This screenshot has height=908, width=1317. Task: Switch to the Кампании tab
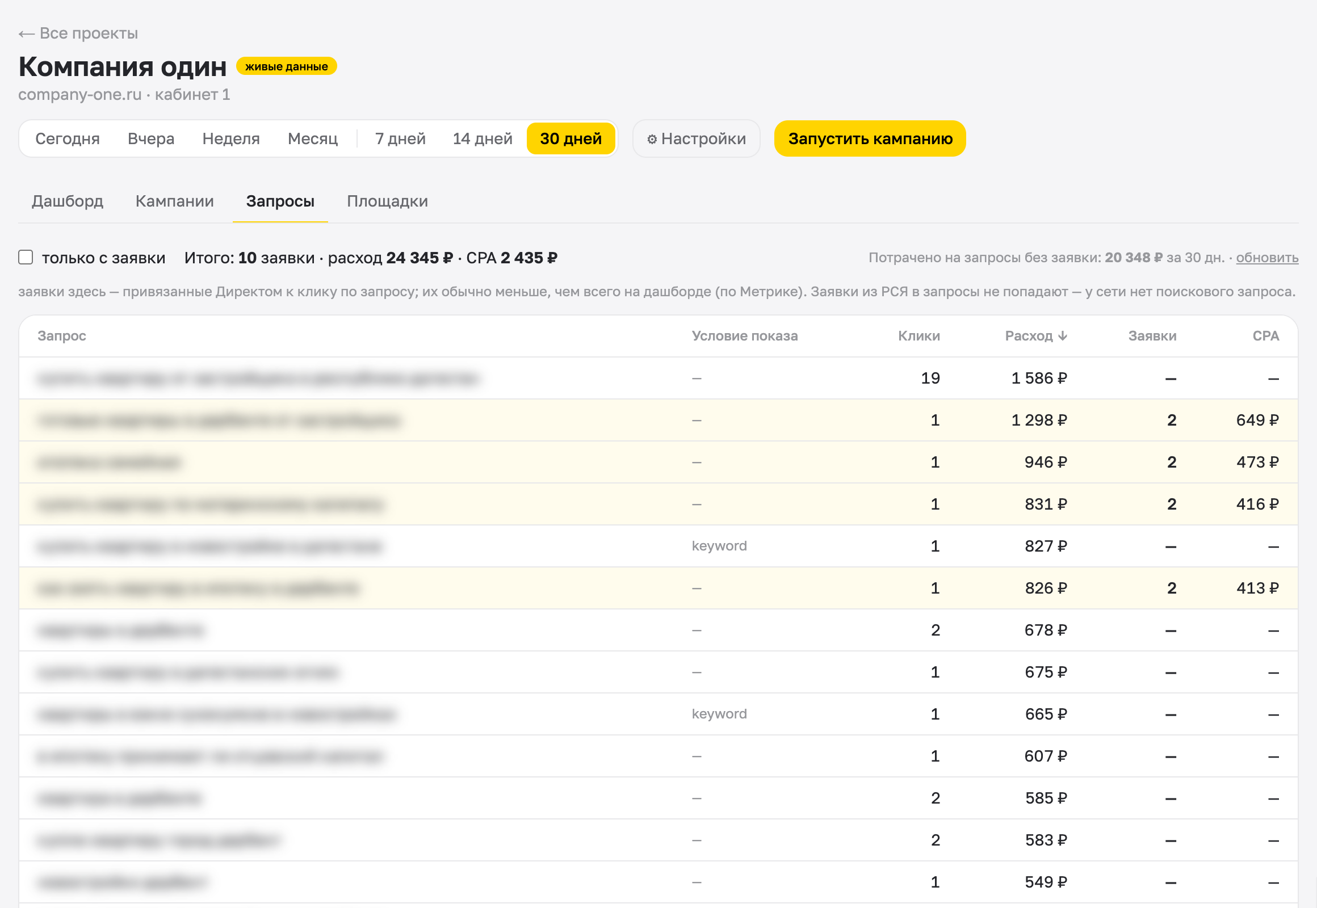coord(175,201)
